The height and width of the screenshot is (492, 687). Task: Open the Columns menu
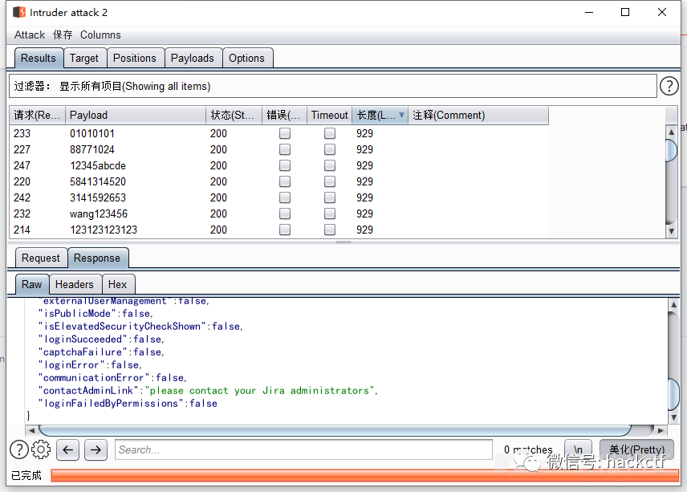(x=100, y=35)
